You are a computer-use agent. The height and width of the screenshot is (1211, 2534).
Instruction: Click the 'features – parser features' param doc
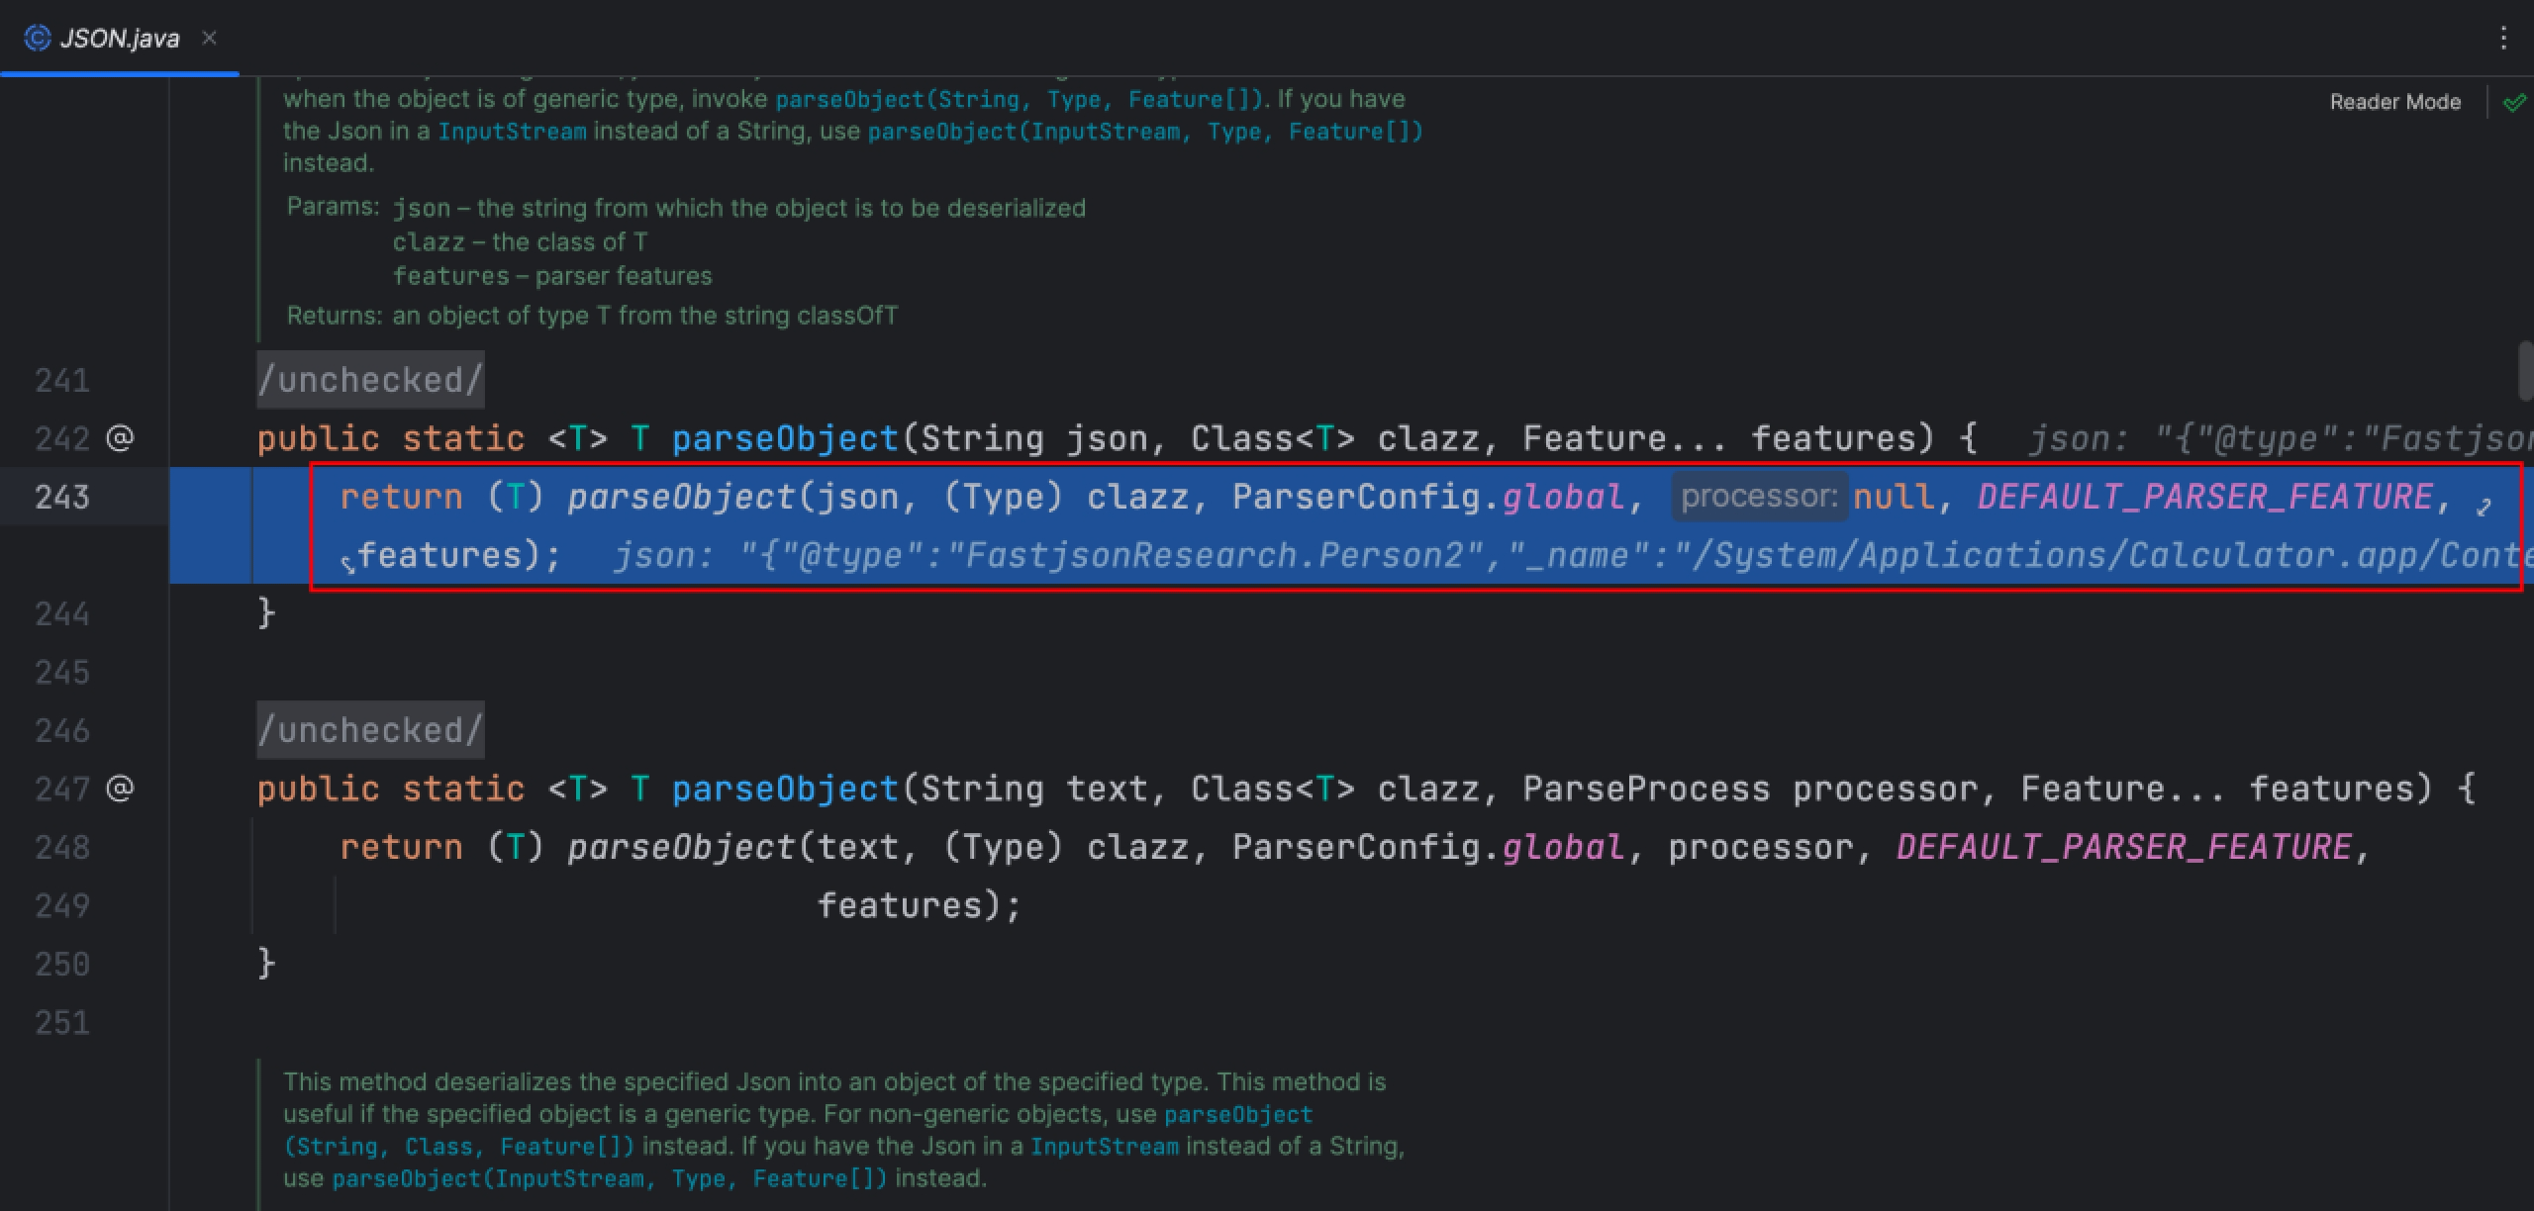552,276
